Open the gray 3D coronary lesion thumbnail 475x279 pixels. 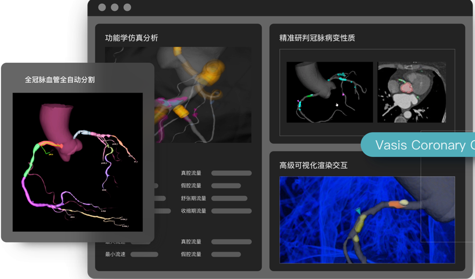point(329,92)
